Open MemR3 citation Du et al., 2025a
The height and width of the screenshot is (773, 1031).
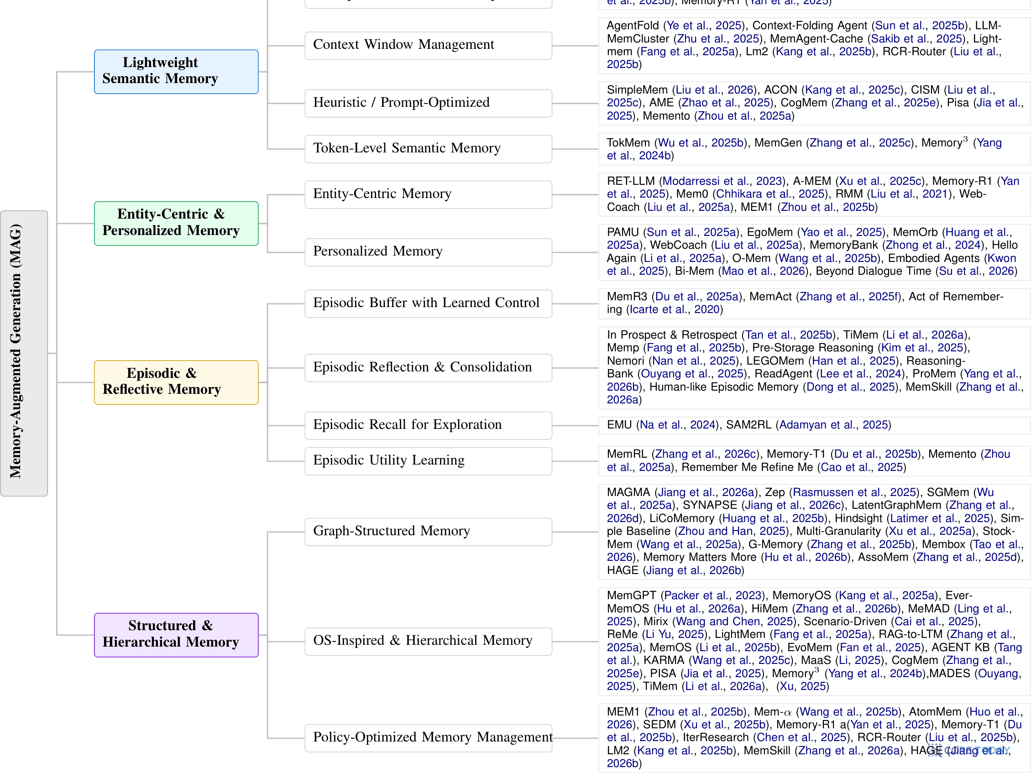(x=697, y=296)
